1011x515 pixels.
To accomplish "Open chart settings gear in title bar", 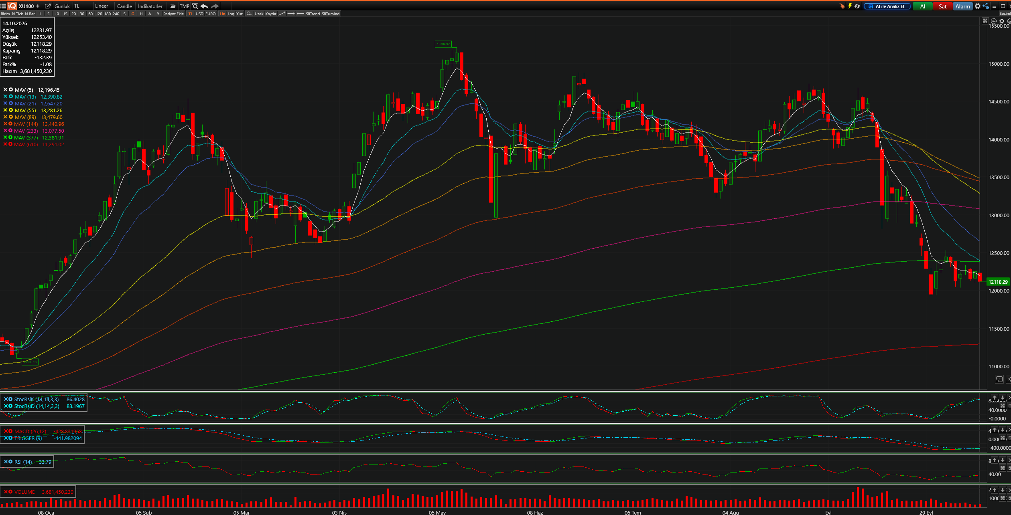I will pyautogui.click(x=978, y=6).
